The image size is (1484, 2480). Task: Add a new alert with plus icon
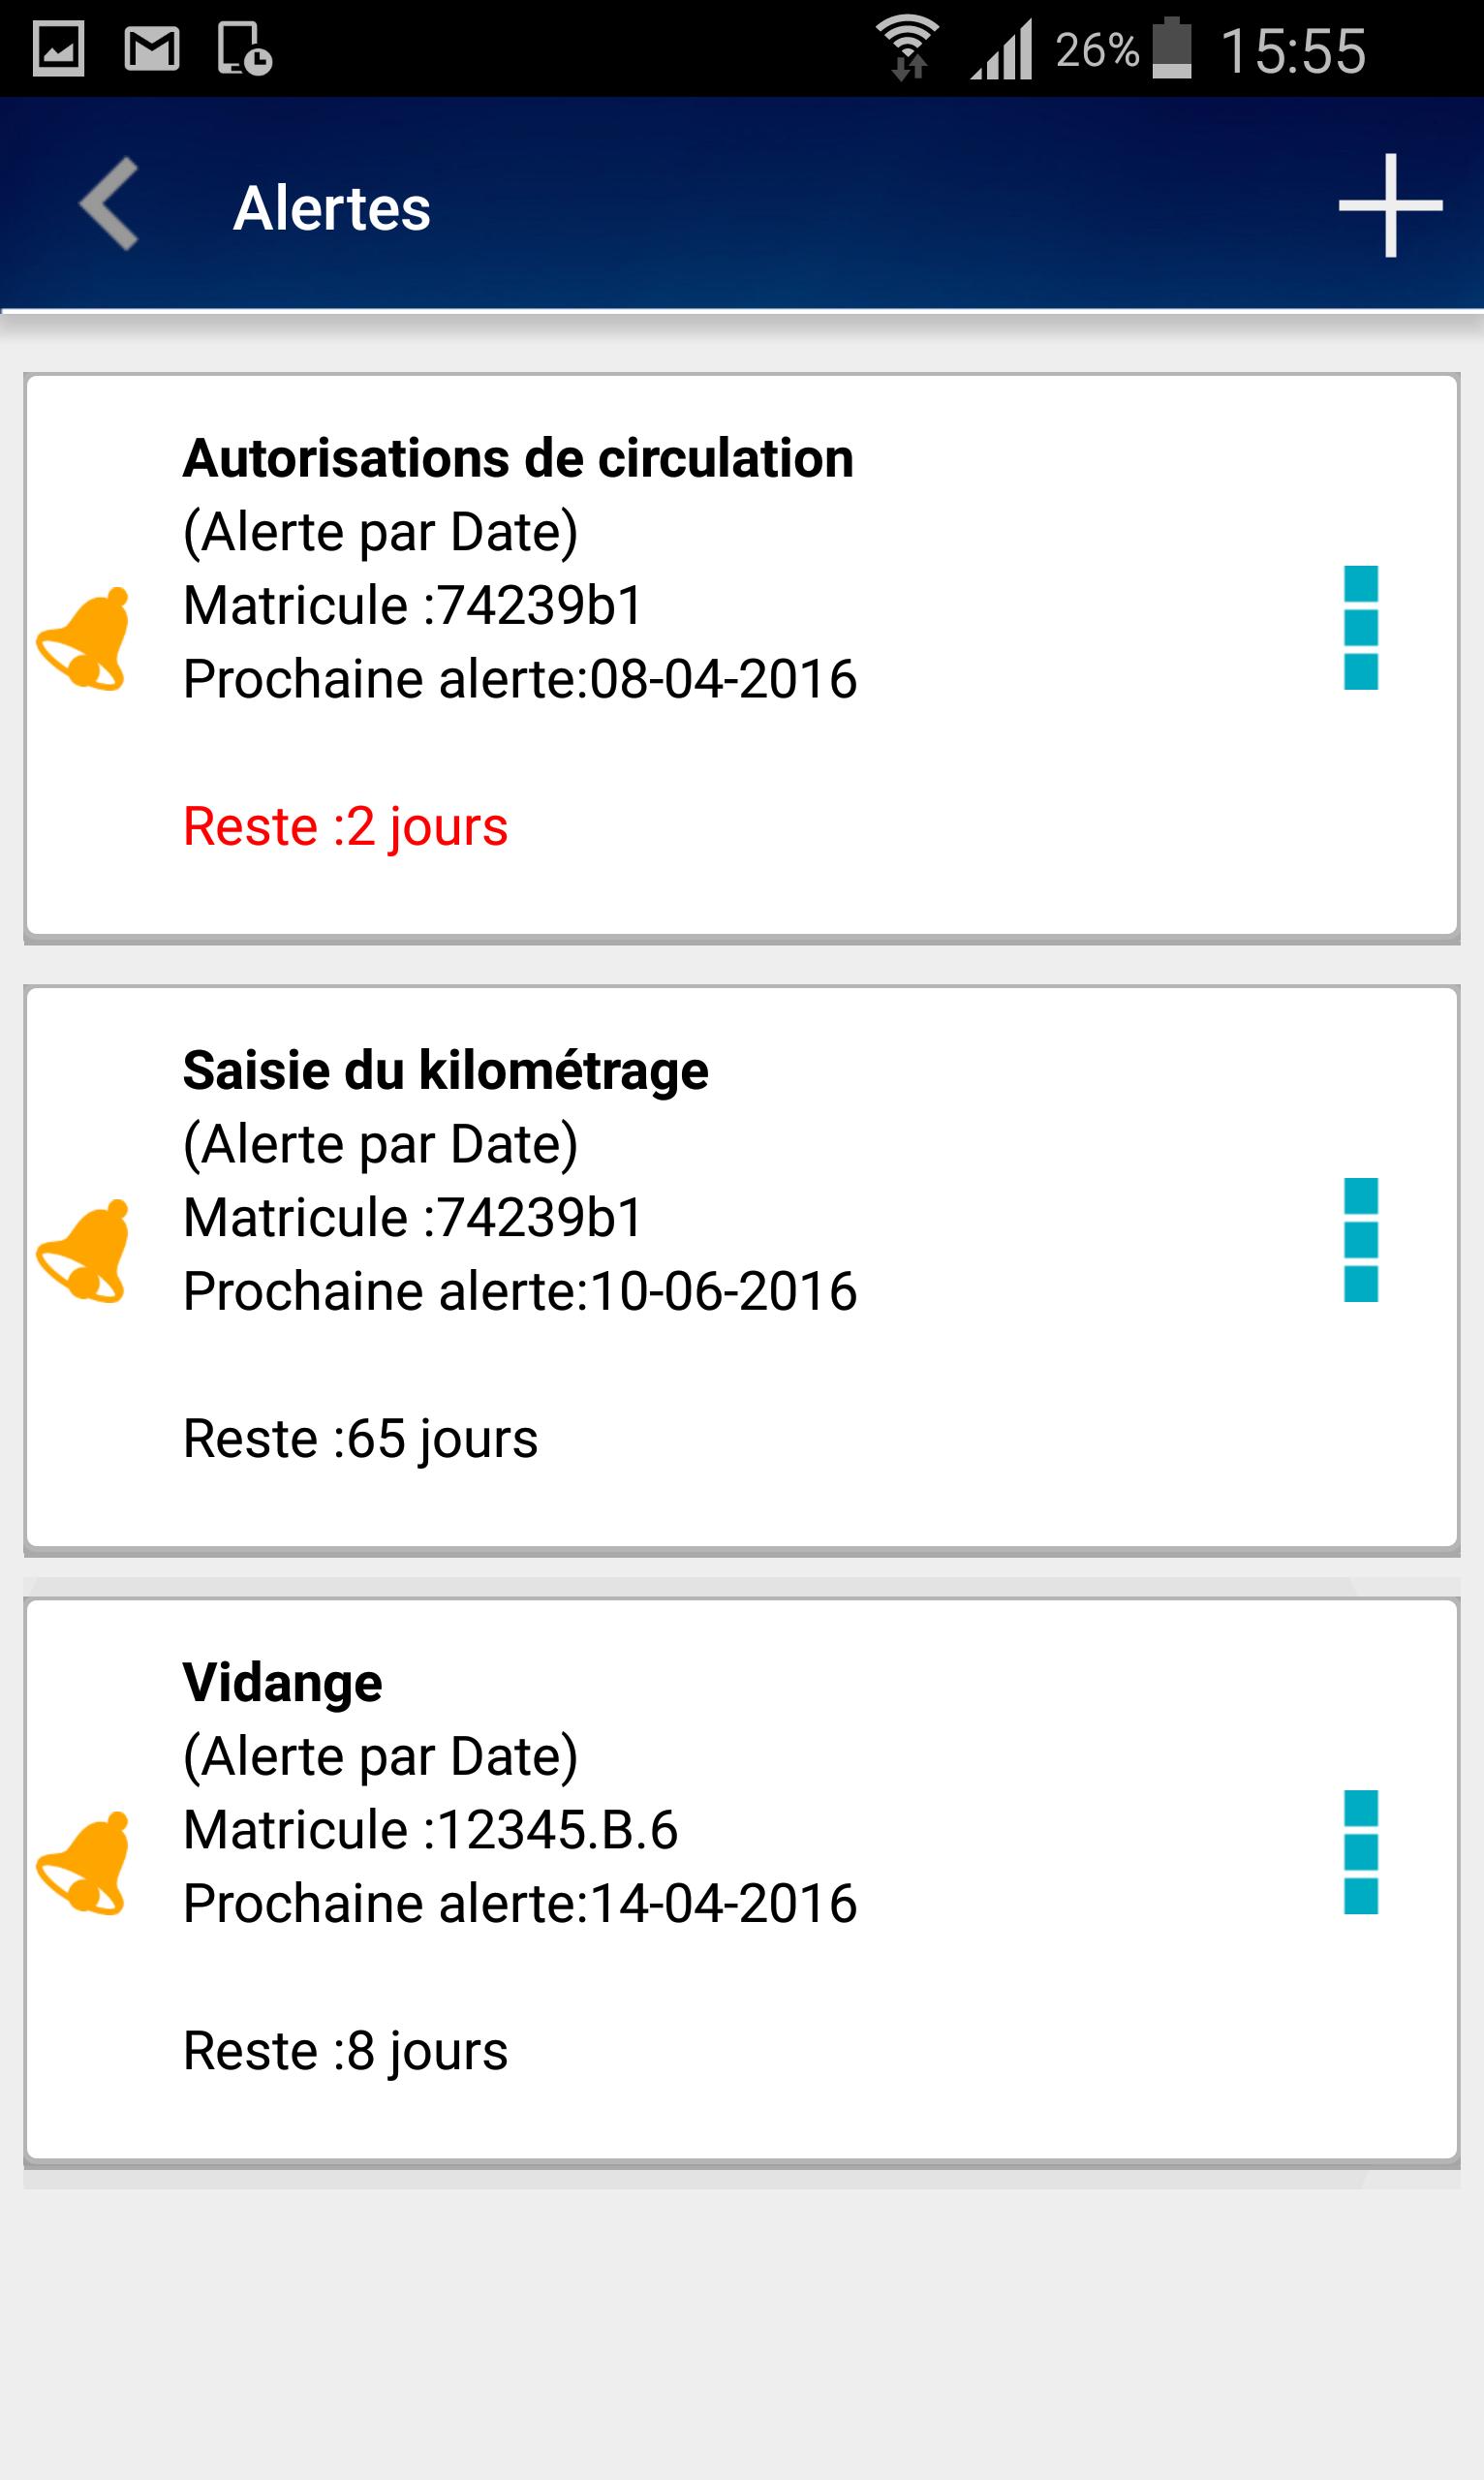(x=1390, y=205)
